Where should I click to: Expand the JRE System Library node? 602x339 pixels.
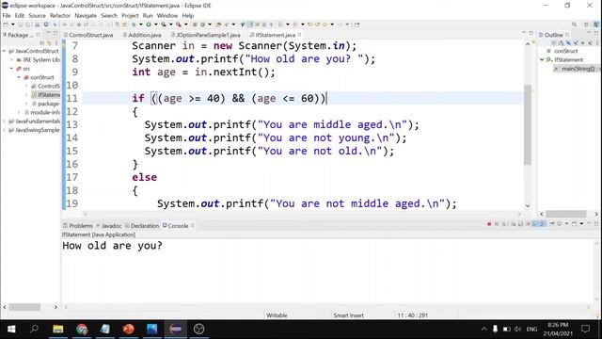(11, 59)
